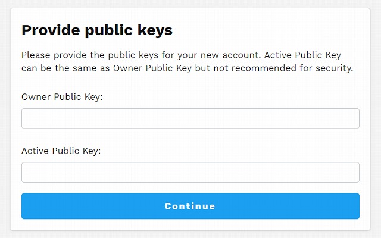Viewport: 381px width, 238px height.
Task: Click the Continue button
Action: 190,206
